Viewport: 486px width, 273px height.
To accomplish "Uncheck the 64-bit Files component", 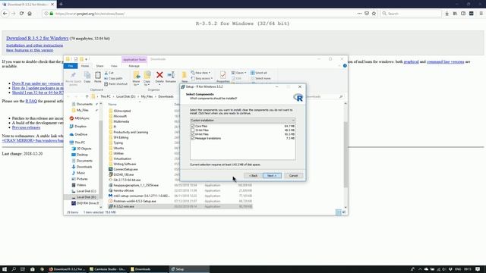I will pyautogui.click(x=192, y=134).
